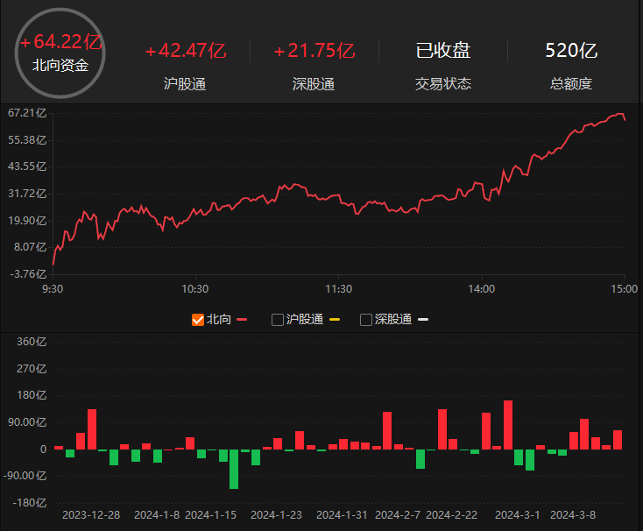The image size is (643, 531).
Task: Enable the 深股通 series checkbox
Action: click(x=366, y=320)
